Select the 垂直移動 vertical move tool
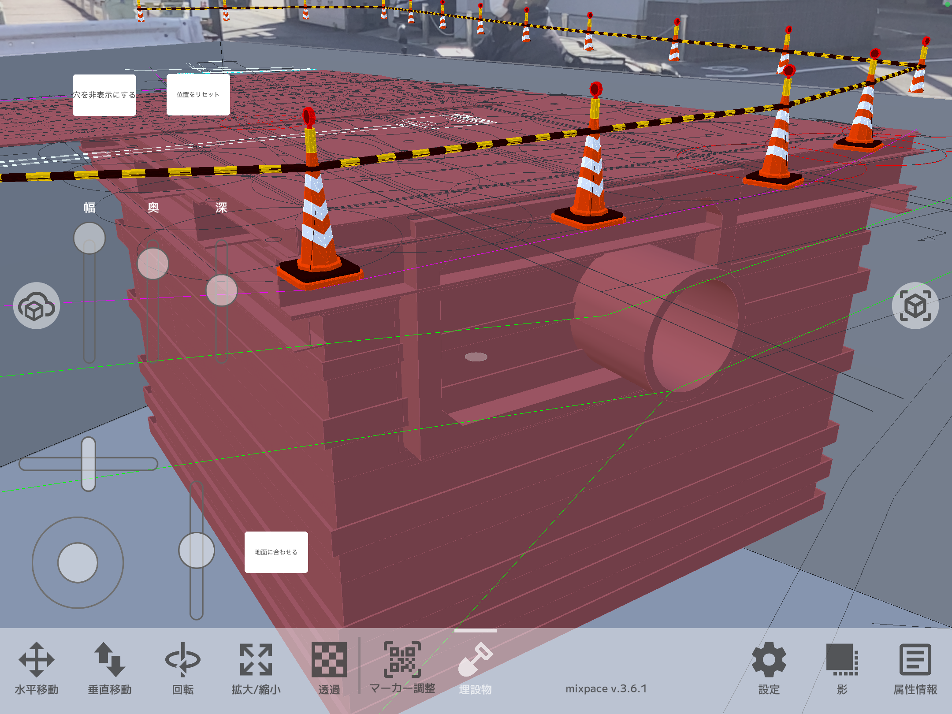The image size is (952, 714). tap(110, 669)
